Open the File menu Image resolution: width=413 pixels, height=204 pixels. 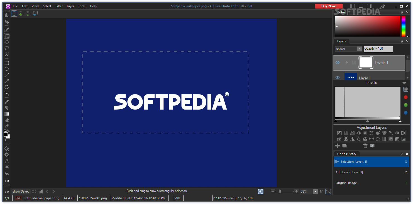point(15,6)
